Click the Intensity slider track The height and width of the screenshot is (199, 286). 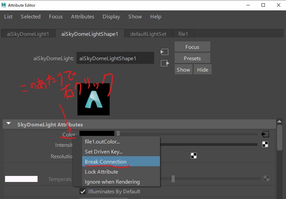point(209,144)
